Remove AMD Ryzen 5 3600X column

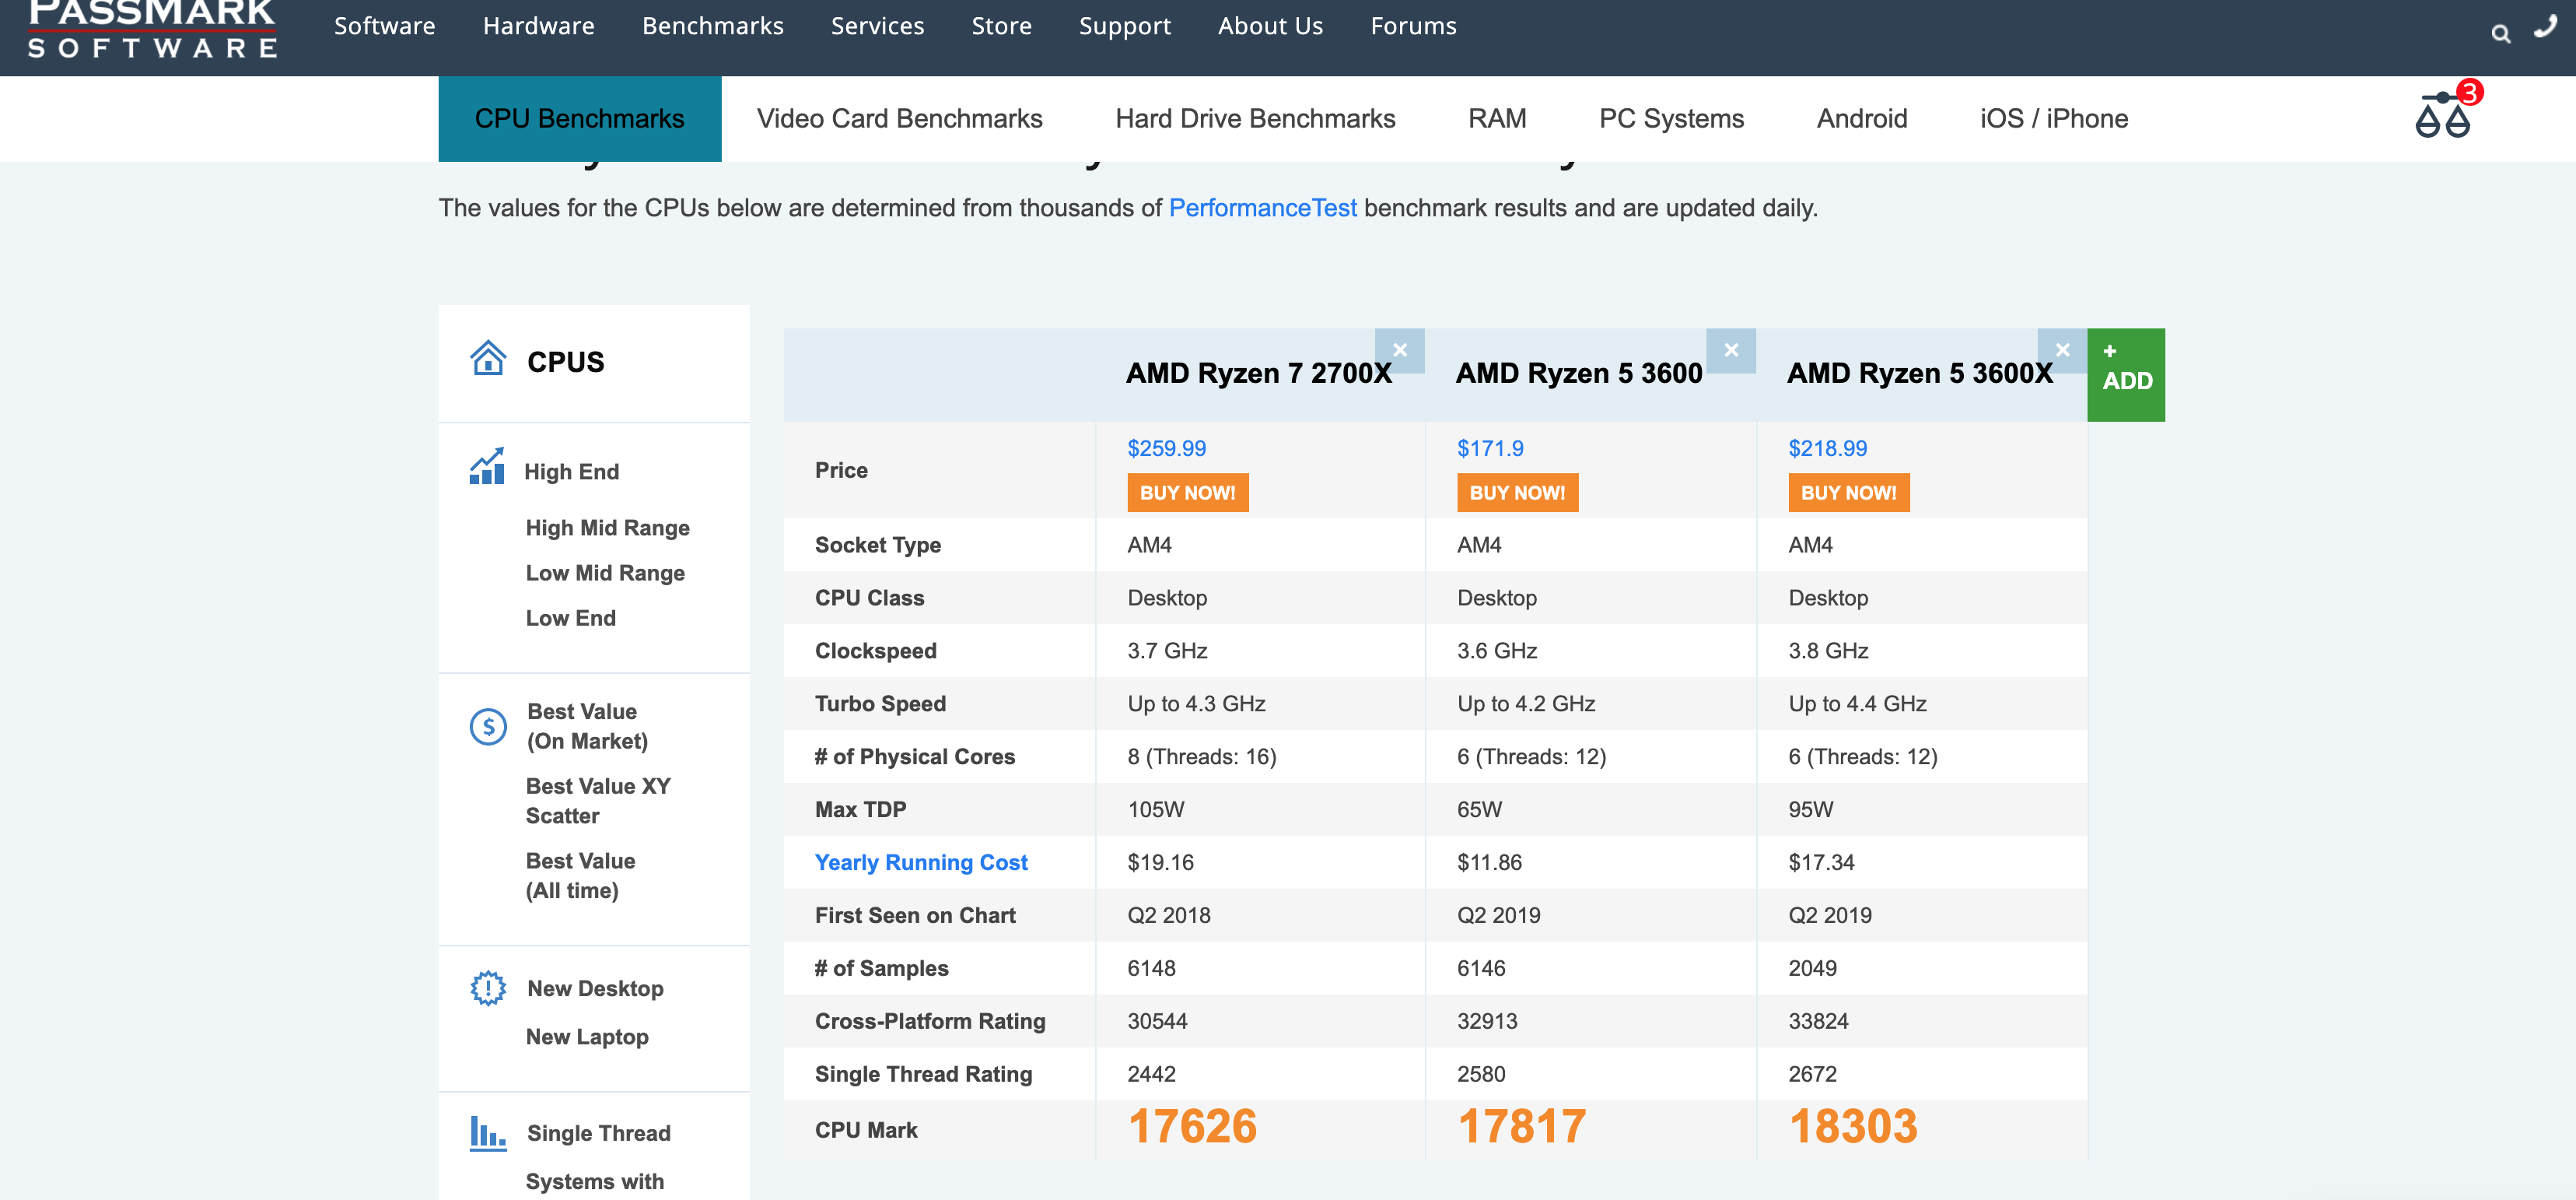2062,350
